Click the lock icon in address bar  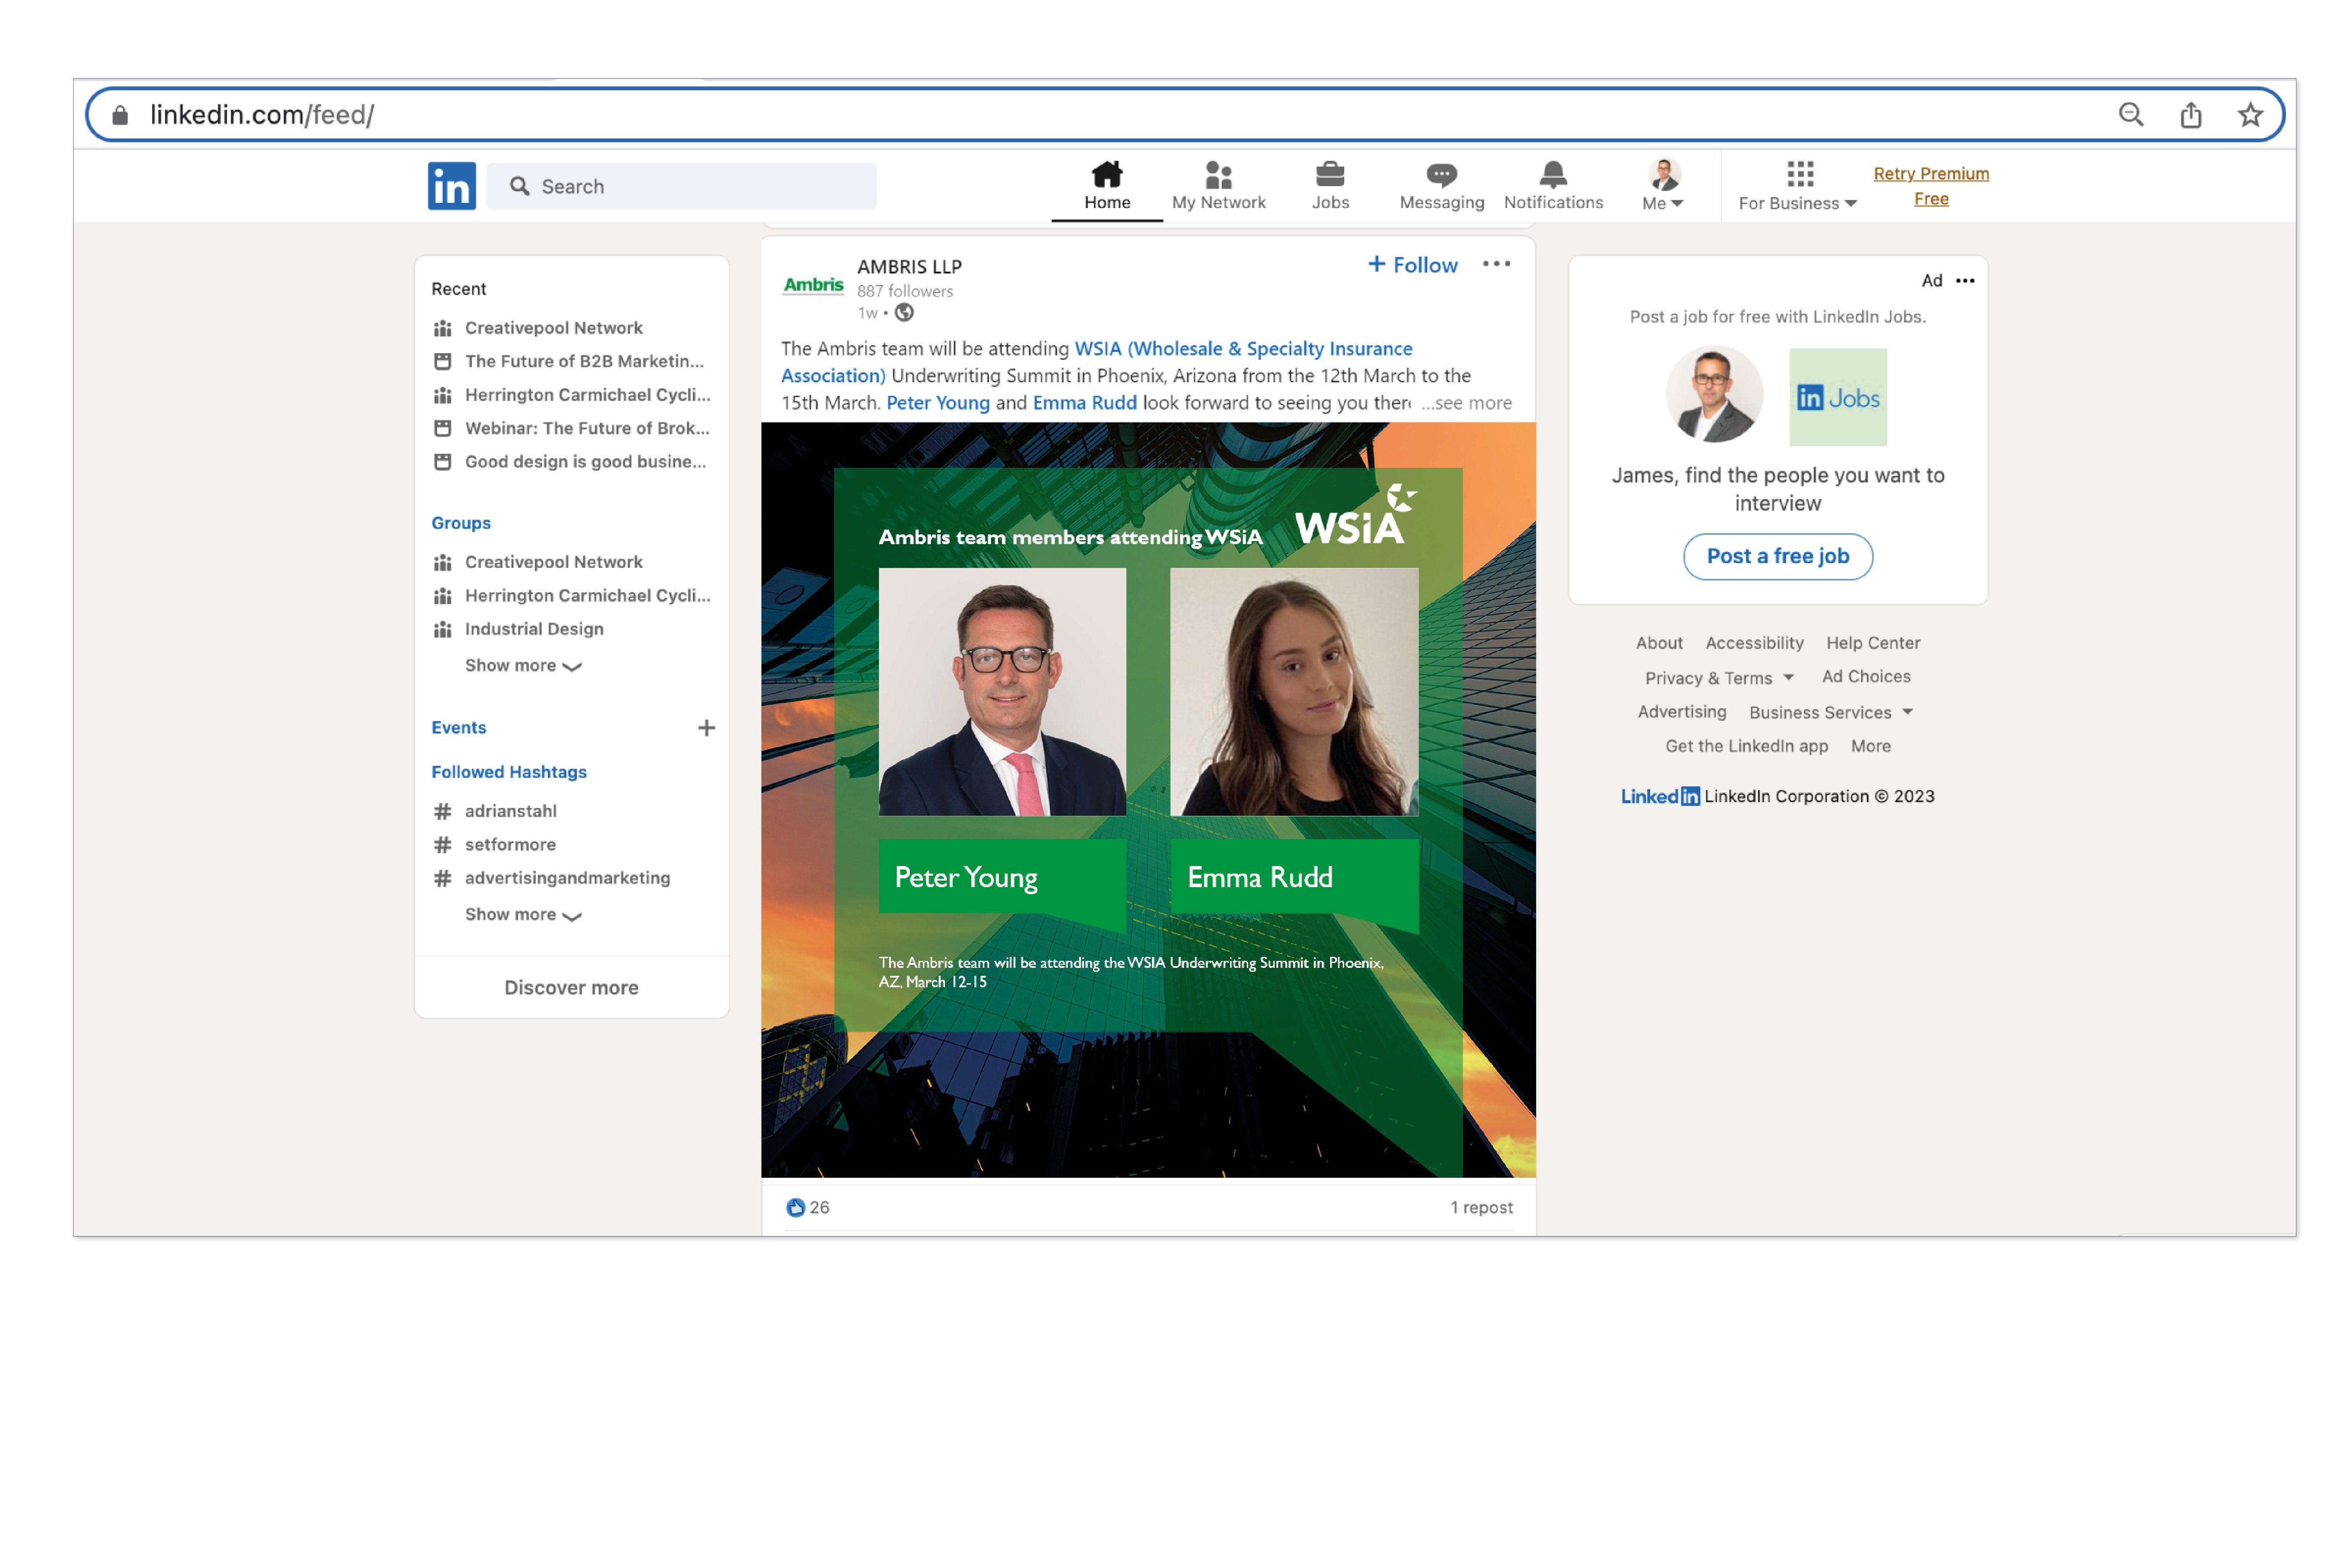point(120,115)
